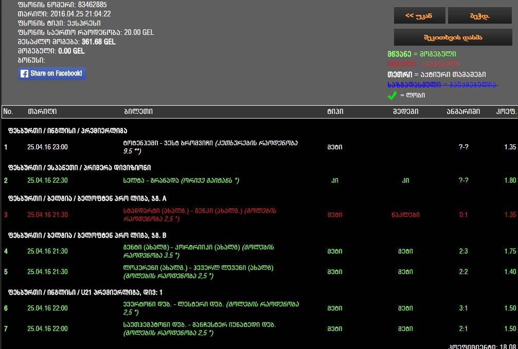
Task: Click the 'ანგარიში' score column header
Action: click(x=463, y=111)
